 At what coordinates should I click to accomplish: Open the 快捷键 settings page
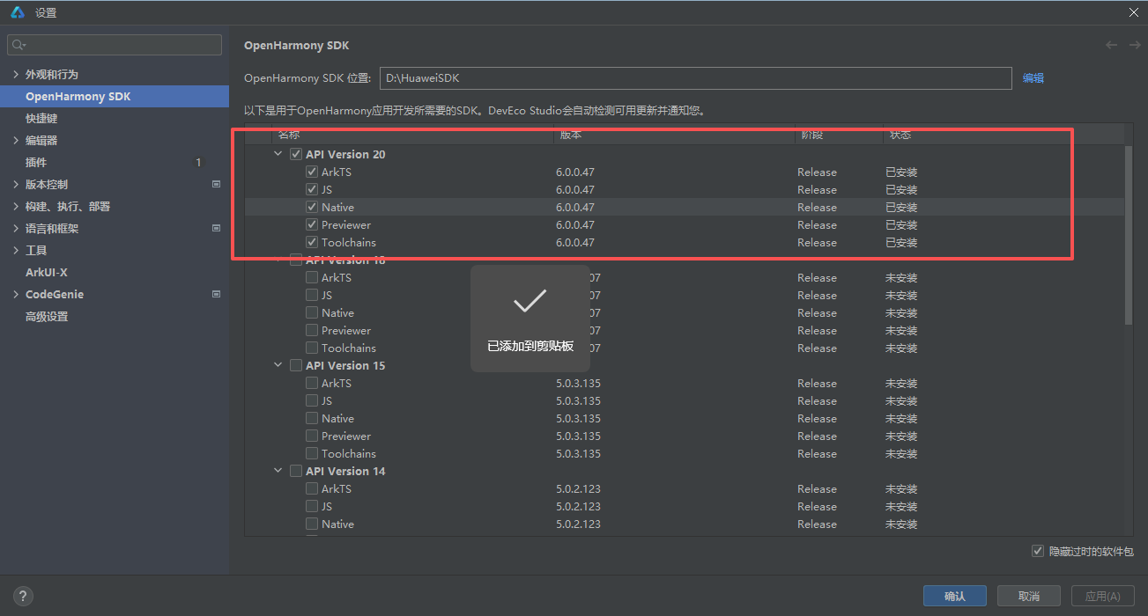(x=41, y=119)
